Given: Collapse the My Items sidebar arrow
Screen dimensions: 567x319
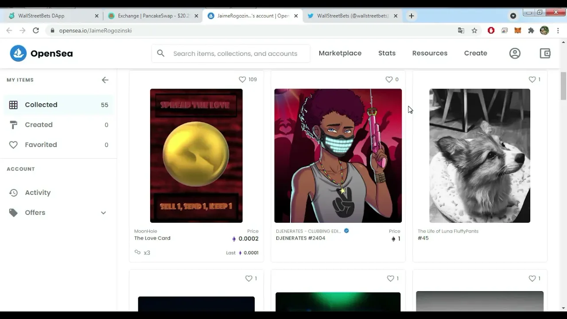Looking at the screenshot, I should click(x=105, y=80).
